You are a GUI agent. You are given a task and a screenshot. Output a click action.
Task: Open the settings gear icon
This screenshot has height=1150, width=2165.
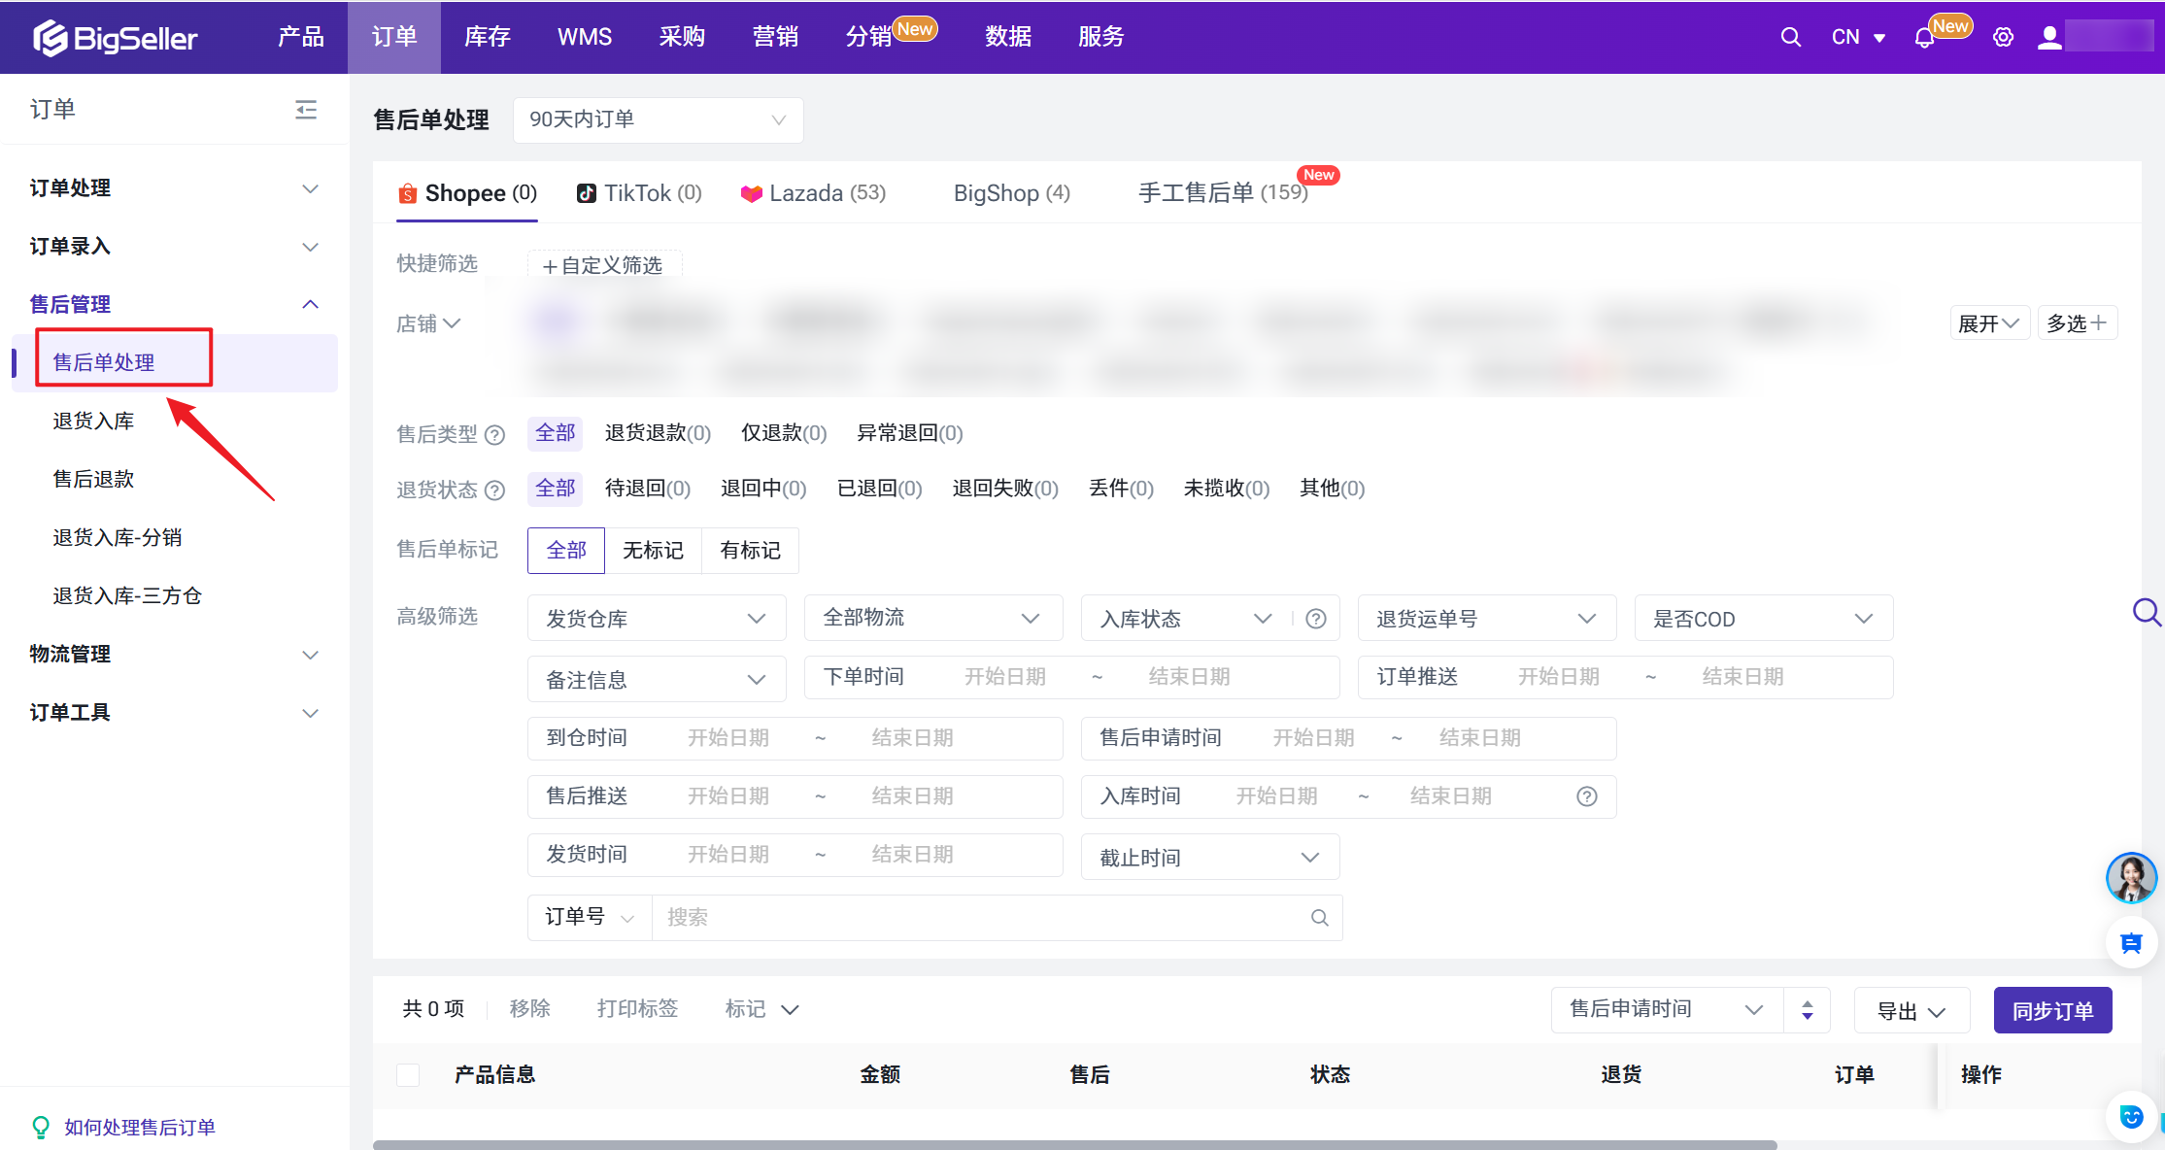point(2003,38)
